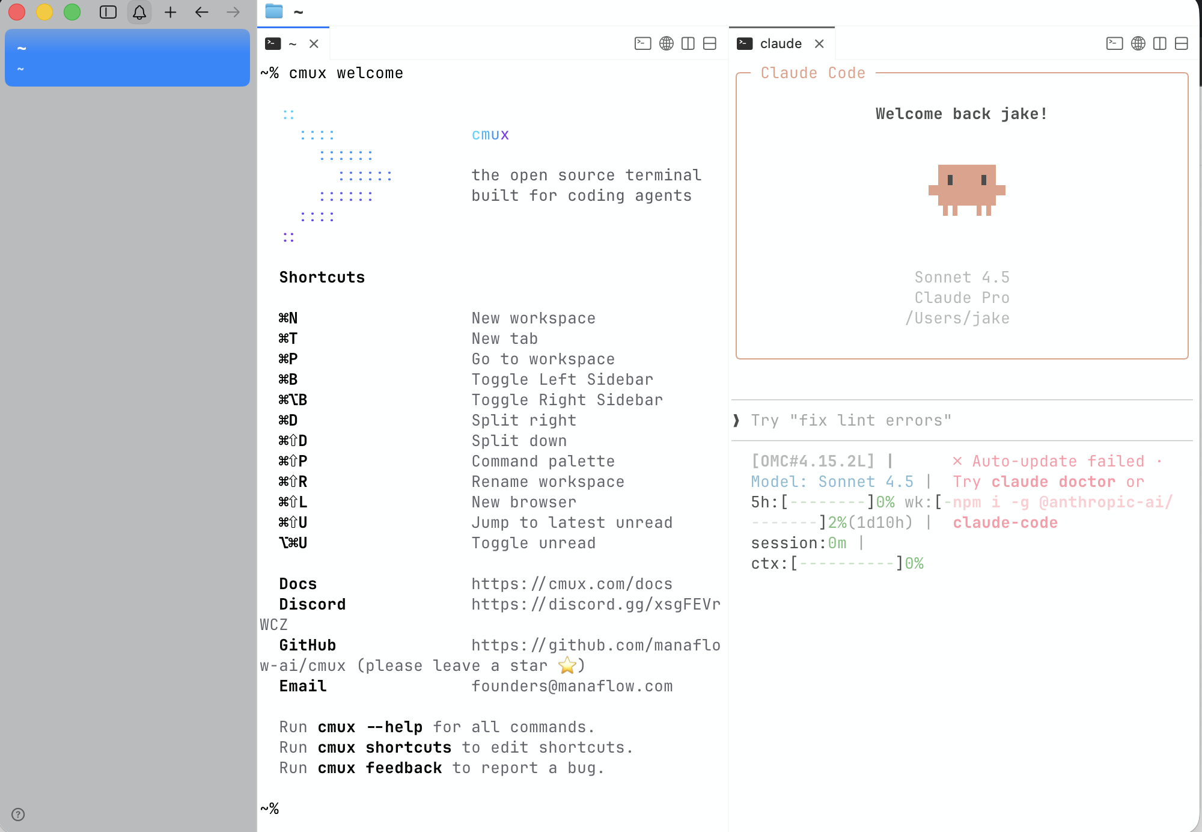The width and height of the screenshot is (1202, 832).
Task: Create a new workspace with the plus icon
Action: [171, 12]
